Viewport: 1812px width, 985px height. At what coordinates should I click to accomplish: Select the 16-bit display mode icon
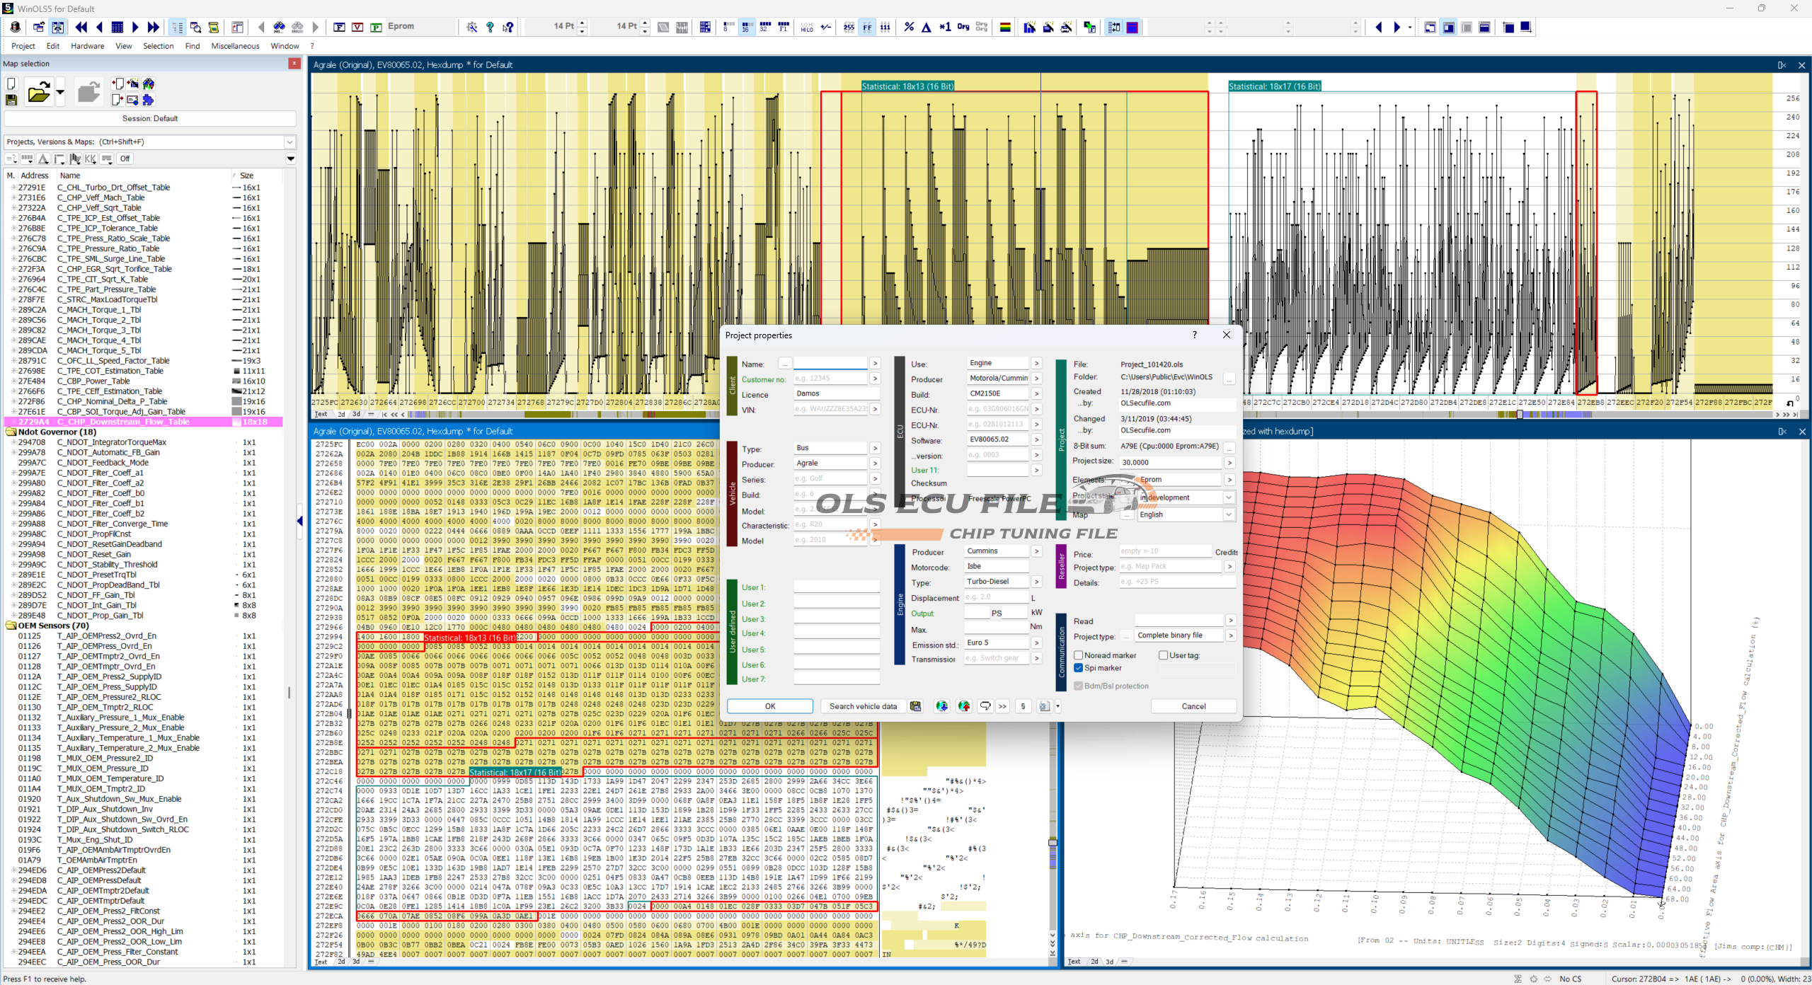pyautogui.click(x=746, y=27)
